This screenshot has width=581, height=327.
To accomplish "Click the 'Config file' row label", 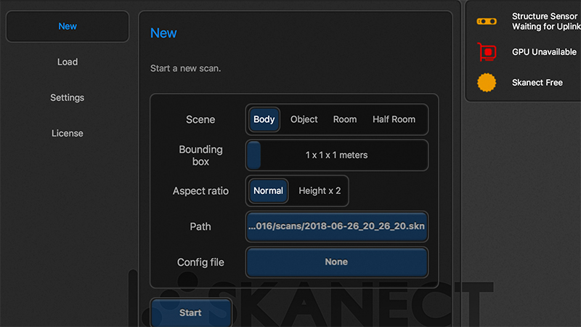I will (200, 262).
